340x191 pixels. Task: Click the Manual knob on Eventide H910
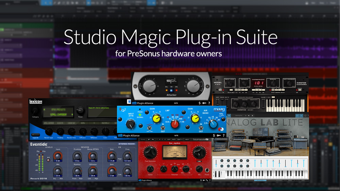pyautogui.click(x=273, y=84)
